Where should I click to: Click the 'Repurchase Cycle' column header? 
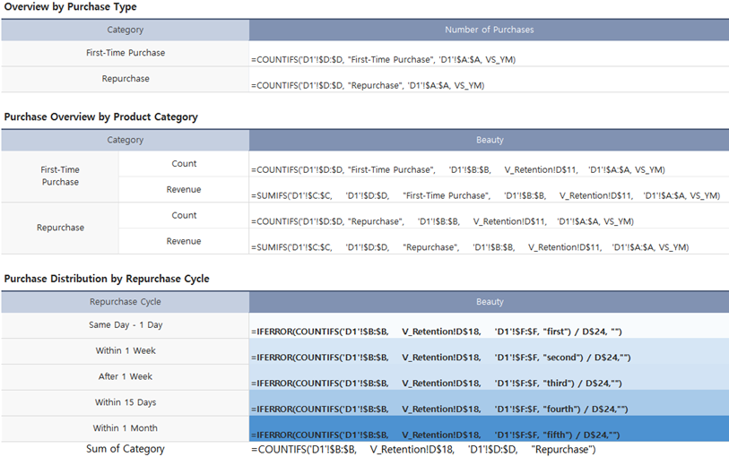pyautogui.click(x=126, y=302)
